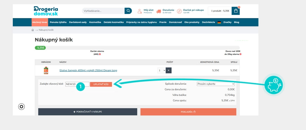
Task: Click the Darček pri nákupe icon
Action: tap(179, 11)
